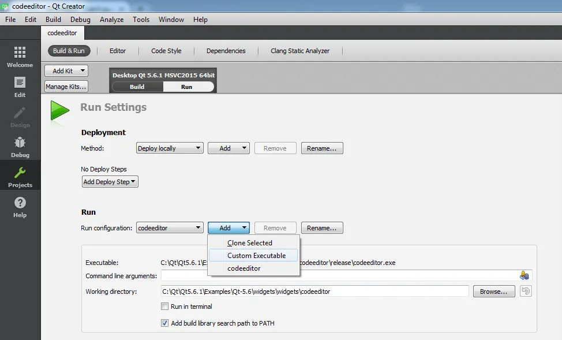The height and width of the screenshot is (340, 562).
Task: Browse for the working directory
Action: coord(494,292)
